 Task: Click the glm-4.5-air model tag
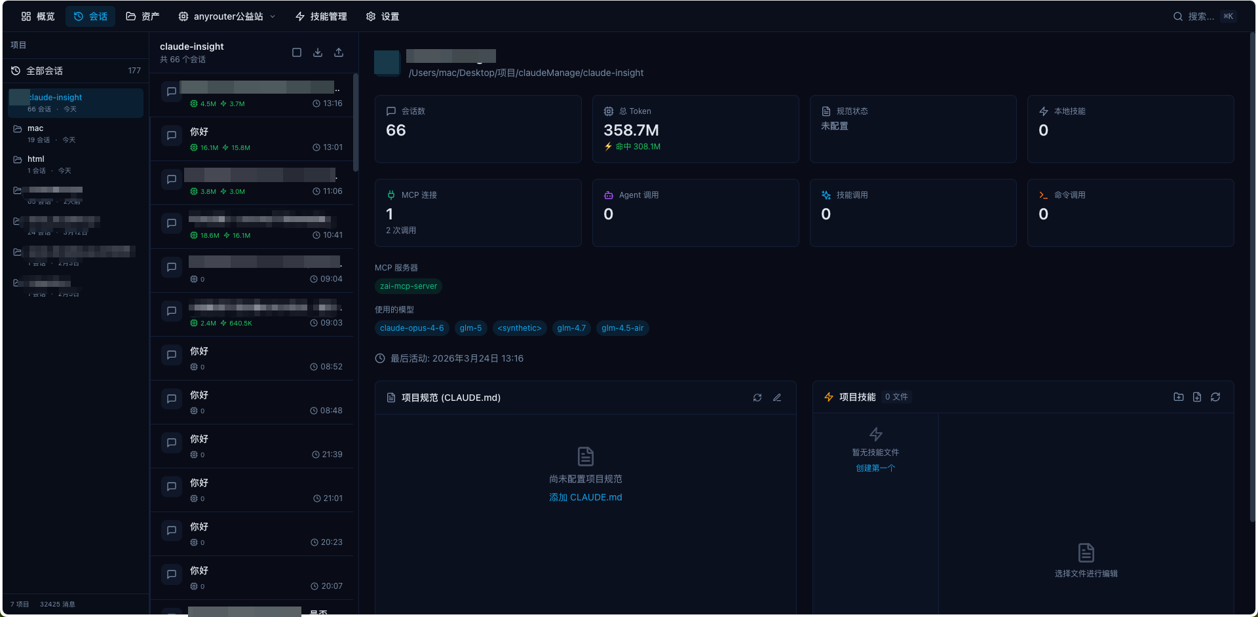click(x=622, y=328)
